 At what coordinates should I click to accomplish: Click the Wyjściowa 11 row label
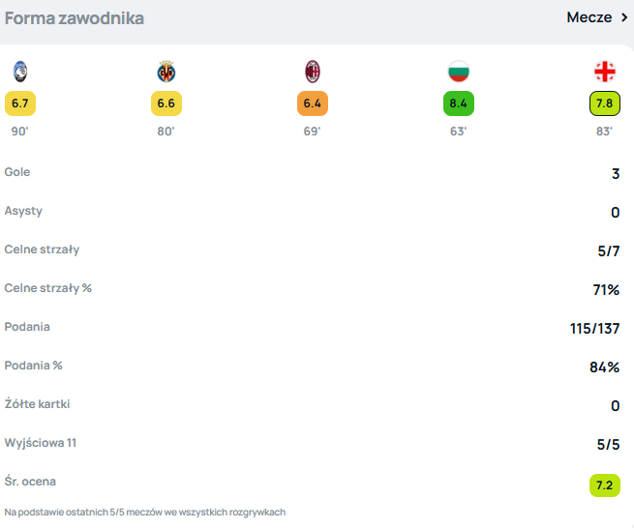41,443
